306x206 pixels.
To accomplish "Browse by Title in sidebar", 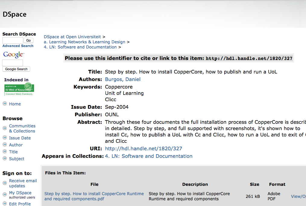I will [x=13, y=152].
